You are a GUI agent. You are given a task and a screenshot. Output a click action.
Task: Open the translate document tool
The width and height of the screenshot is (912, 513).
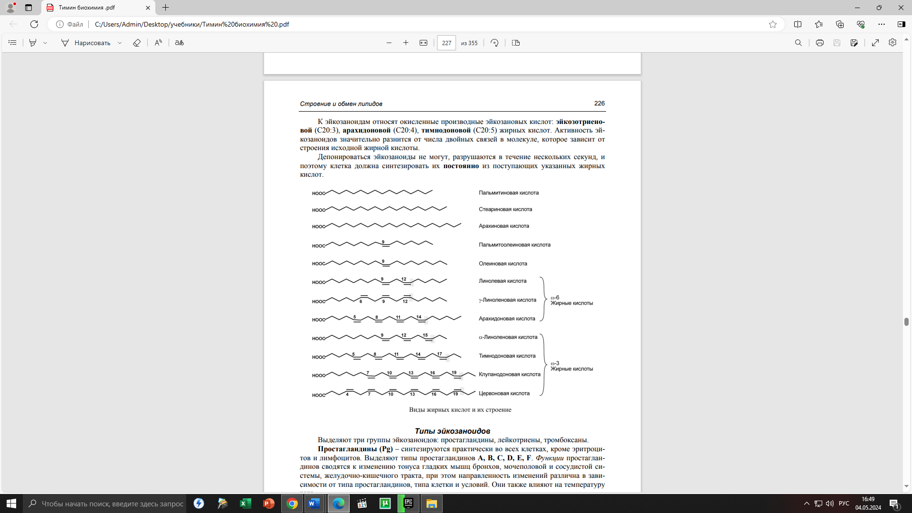click(179, 43)
